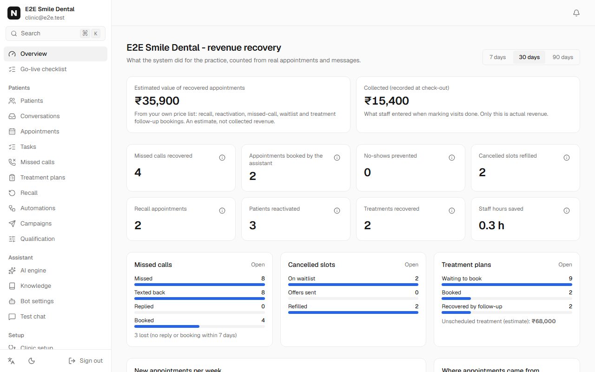Open the No-shows prevented info icon
Viewport: 595px width, 372px height.
452,158
